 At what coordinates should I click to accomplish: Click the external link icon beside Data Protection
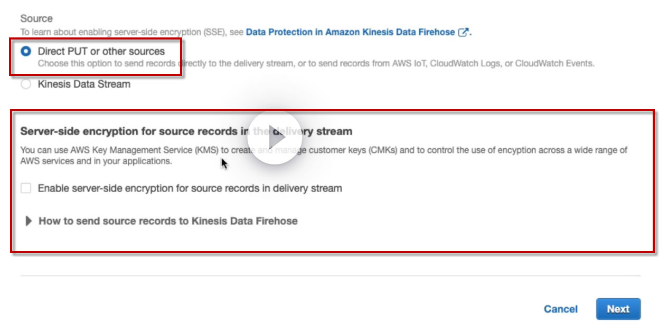point(463,32)
